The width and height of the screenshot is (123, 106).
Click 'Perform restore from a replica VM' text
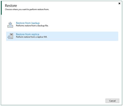[x=32, y=37]
